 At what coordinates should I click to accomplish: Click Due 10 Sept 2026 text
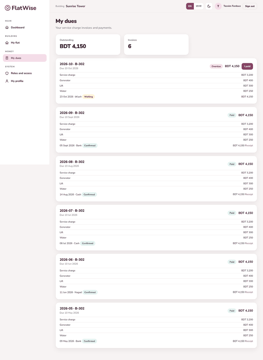click(69, 117)
